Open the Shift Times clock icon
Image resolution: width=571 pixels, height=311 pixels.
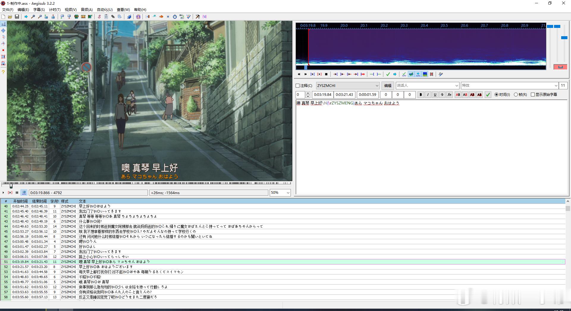(x=175, y=17)
